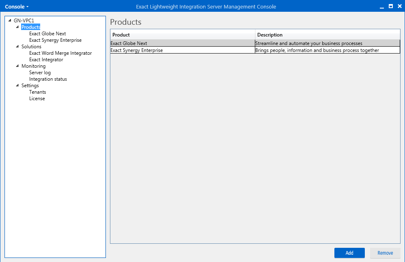The image size is (405, 262).
Task: Click the Remove button
Action: [385, 253]
